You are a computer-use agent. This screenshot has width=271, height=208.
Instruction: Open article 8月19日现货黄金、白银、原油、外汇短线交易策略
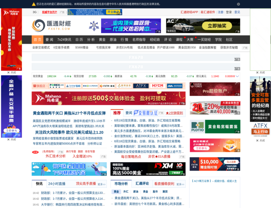(147, 120)
